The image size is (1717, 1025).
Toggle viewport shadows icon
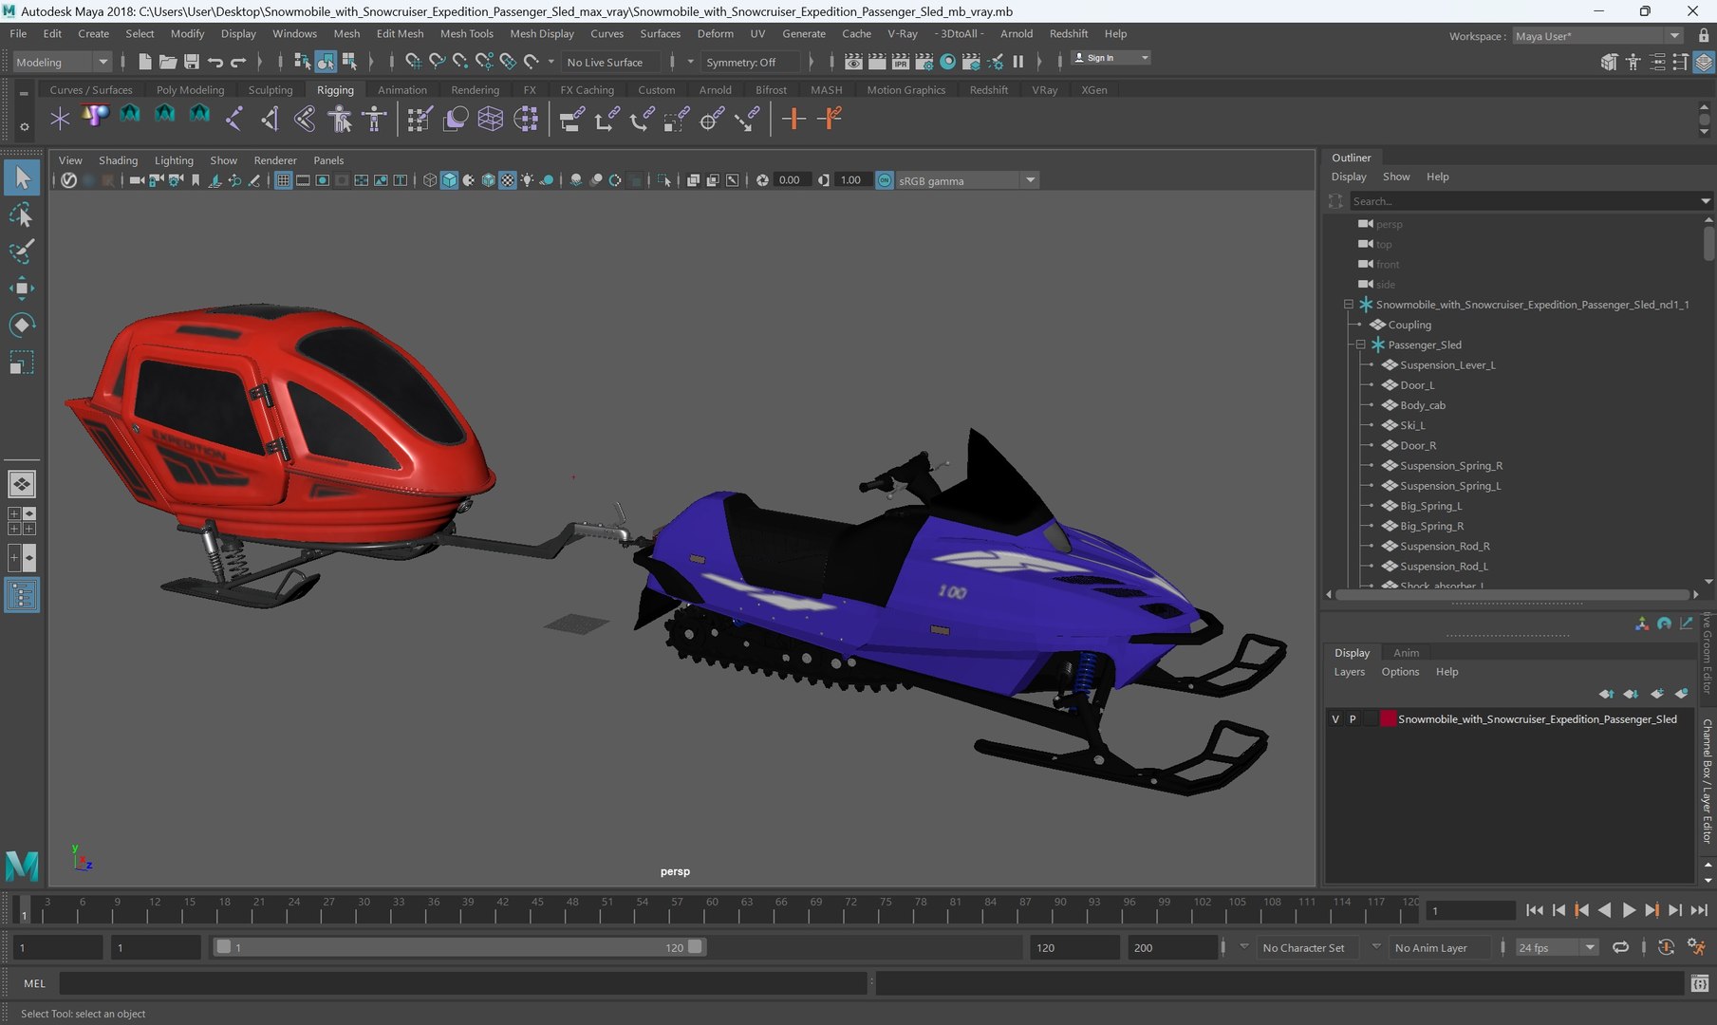[548, 180]
